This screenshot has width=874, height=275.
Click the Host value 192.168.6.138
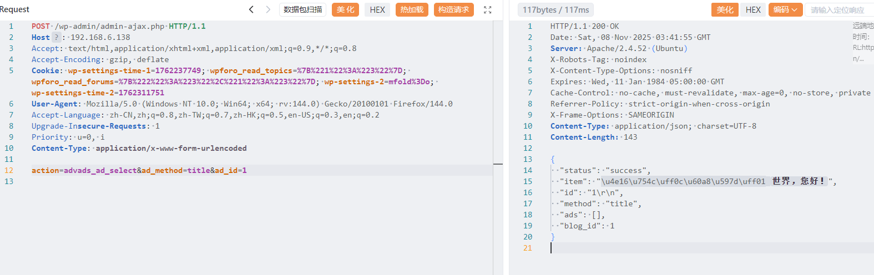(x=100, y=37)
